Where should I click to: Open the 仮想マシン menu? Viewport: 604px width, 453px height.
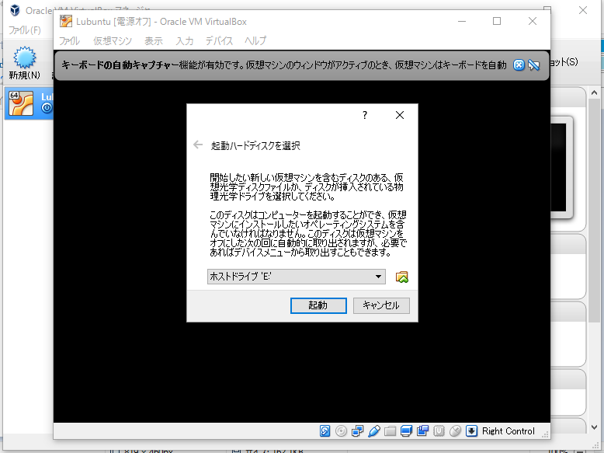pos(113,41)
